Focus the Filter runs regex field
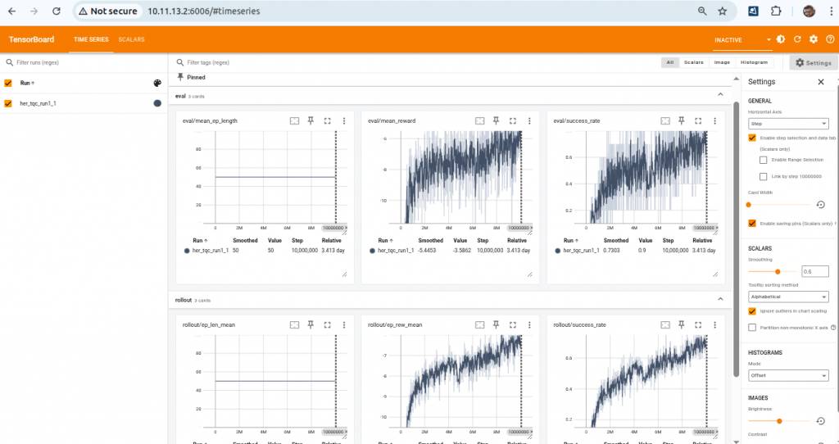 pyautogui.click(x=83, y=62)
